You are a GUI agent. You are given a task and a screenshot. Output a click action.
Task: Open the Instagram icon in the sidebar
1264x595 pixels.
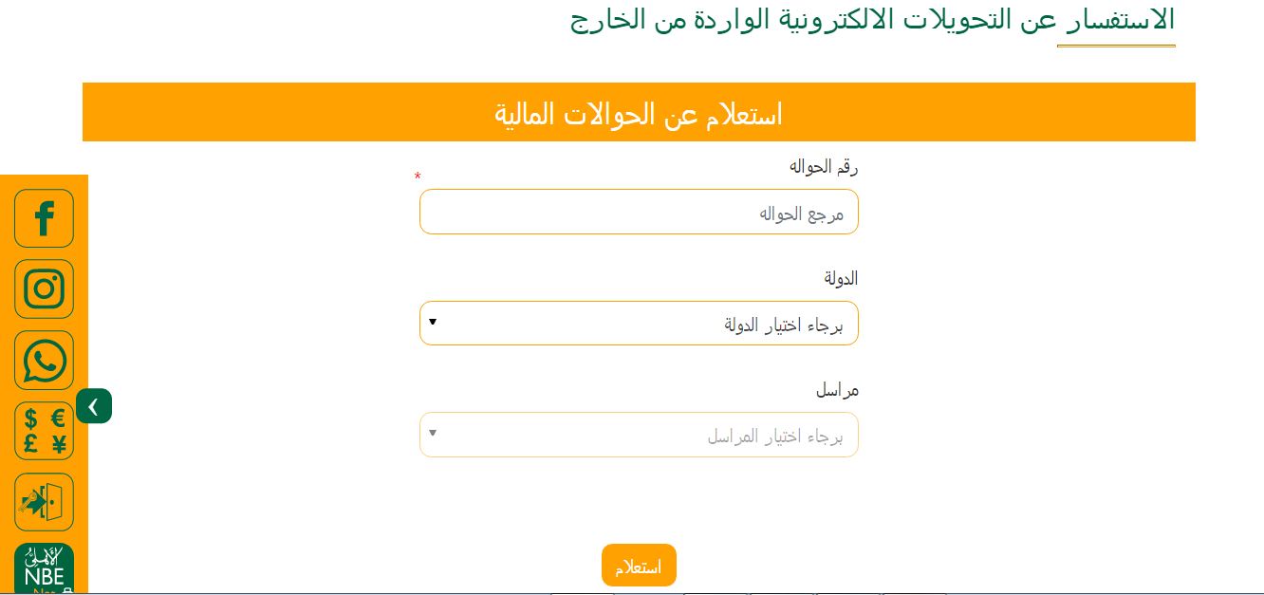(x=44, y=288)
